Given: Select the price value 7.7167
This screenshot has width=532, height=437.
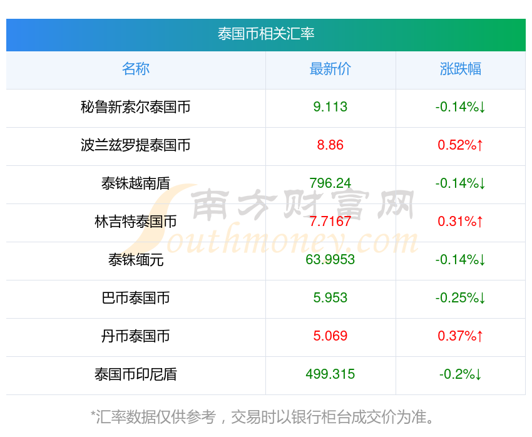Looking at the screenshot, I should coord(330,222).
